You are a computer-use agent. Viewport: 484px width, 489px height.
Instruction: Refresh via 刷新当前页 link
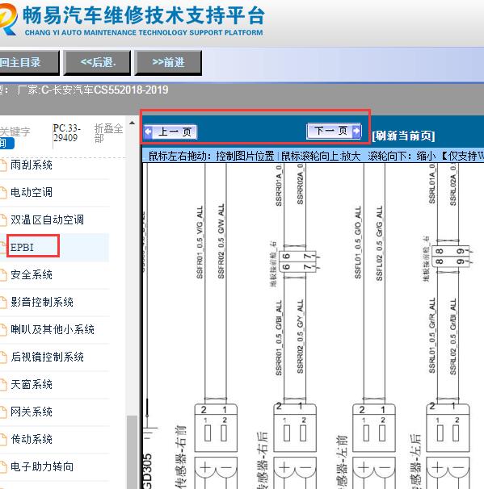point(403,136)
